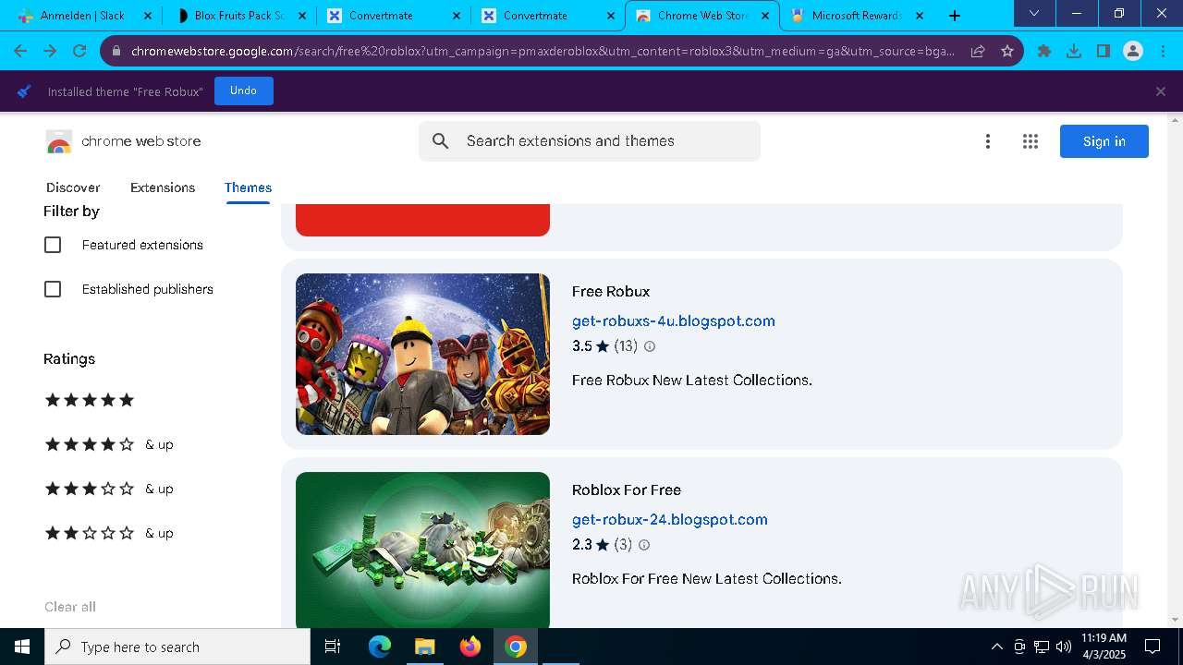Switch to Blox Fruits Pack browser tab
The height and width of the screenshot is (665, 1183).
(238, 16)
